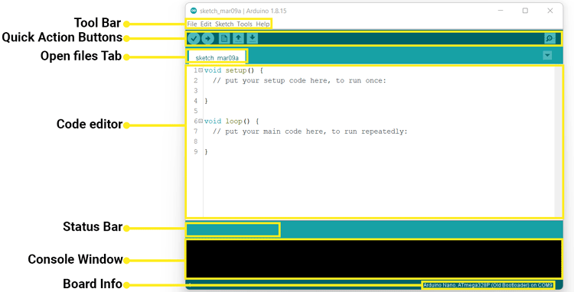Click inside the black console window
The width and height of the screenshot is (574, 292).
tap(373, 258)
